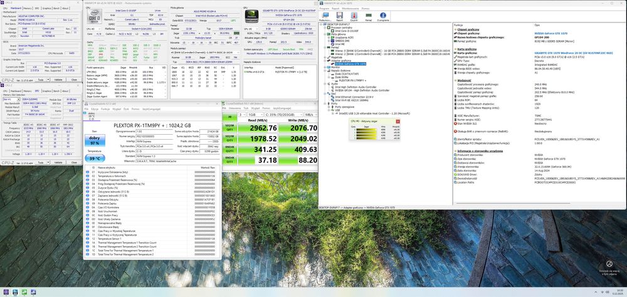This screenshot has width=627, height=297.
Task: Open Raport menu in HWiNFO menu bar
Action: coord(335,8)
